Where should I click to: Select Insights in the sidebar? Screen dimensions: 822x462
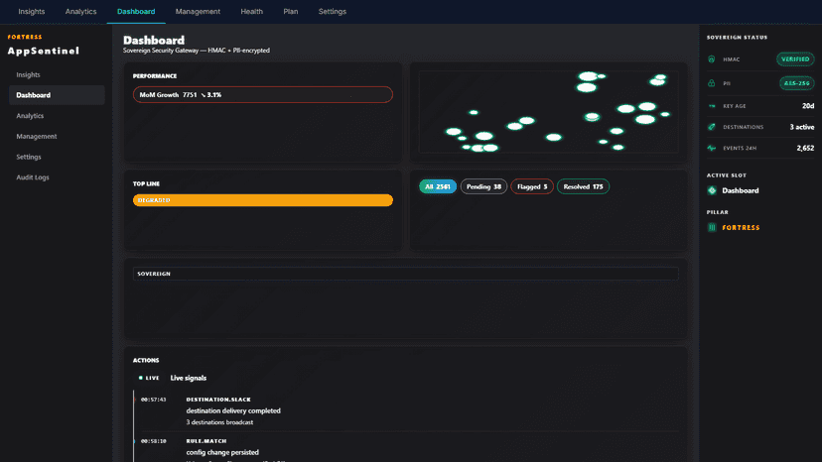click(57, 75)
